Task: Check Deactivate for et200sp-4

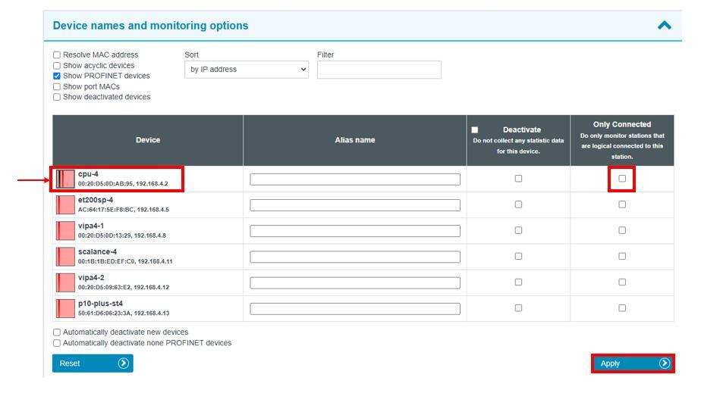Action: (519, 204)
